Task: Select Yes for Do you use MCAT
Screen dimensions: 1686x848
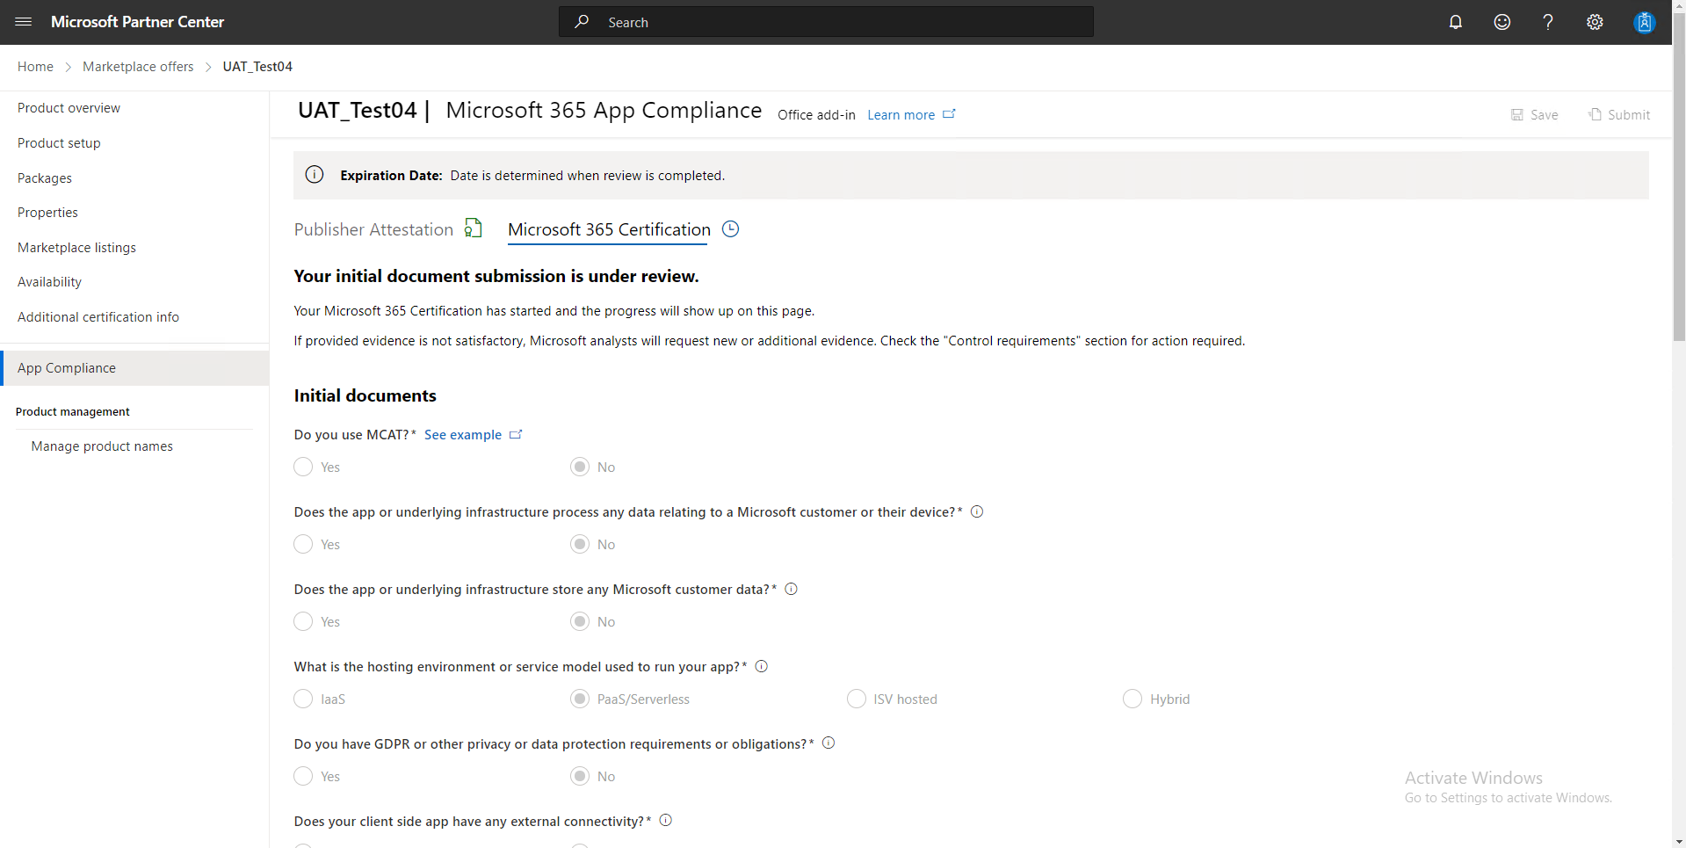Action: point(303,467)
